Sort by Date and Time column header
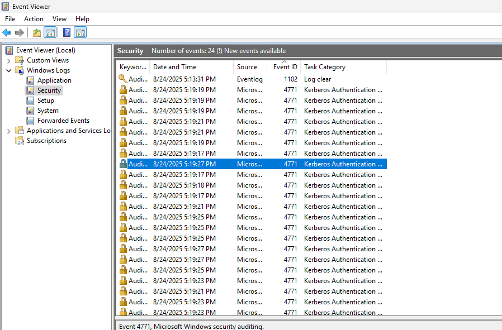This screenshot has width=502, height=330. [x=174, y=67]
